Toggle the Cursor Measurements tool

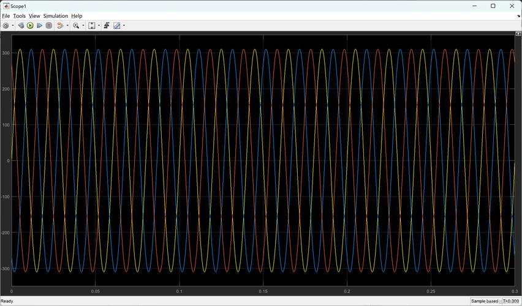point(116,26)
